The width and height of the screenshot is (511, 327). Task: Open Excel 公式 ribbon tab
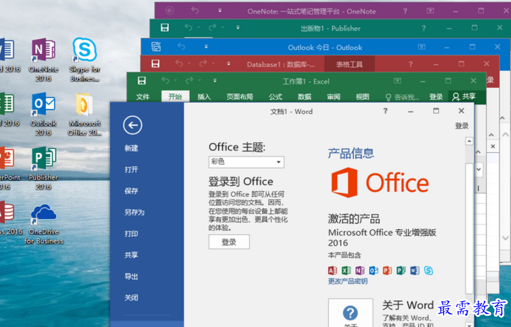[275, 97]
